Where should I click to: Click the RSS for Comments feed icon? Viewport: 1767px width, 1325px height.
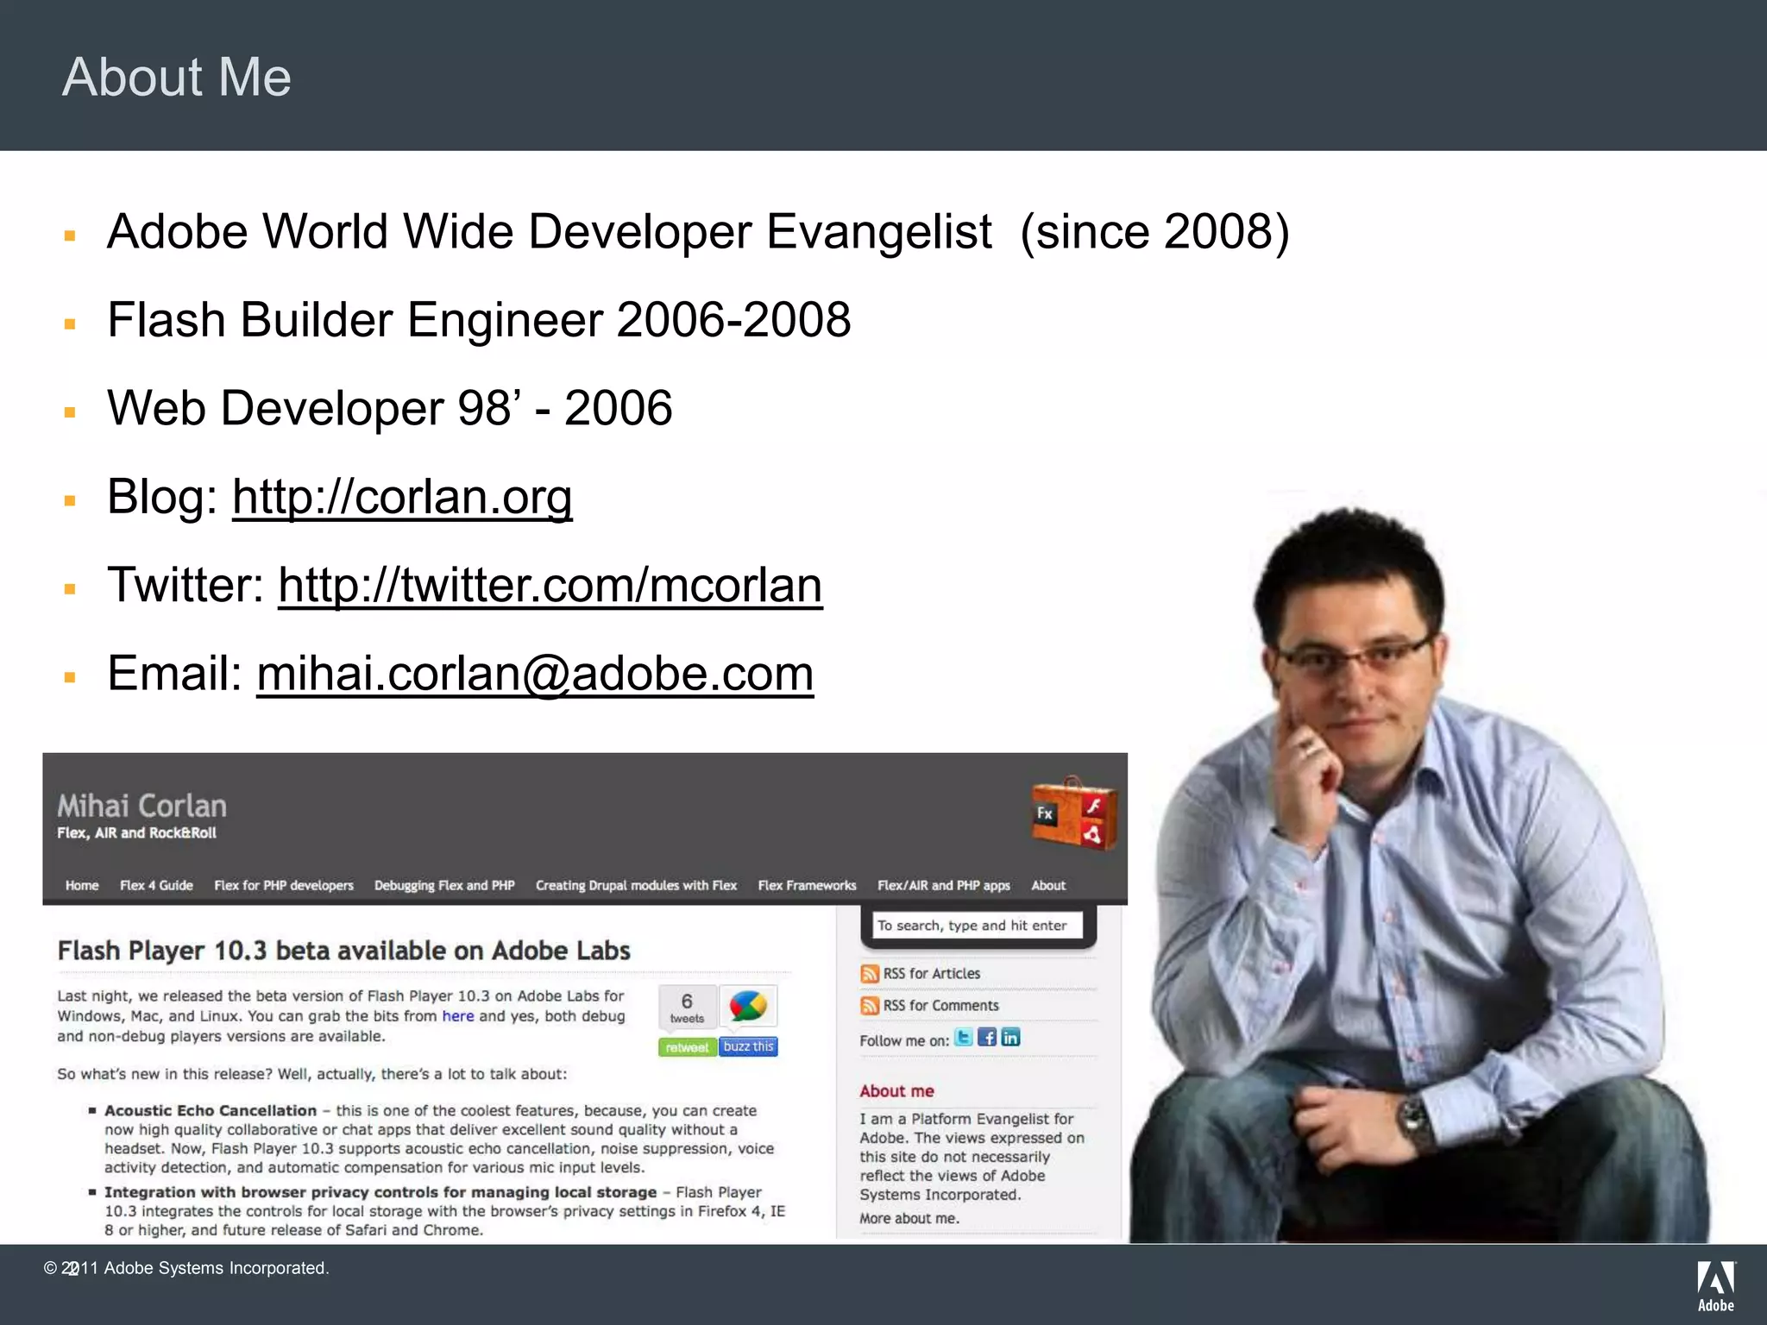coord(870,1006)
